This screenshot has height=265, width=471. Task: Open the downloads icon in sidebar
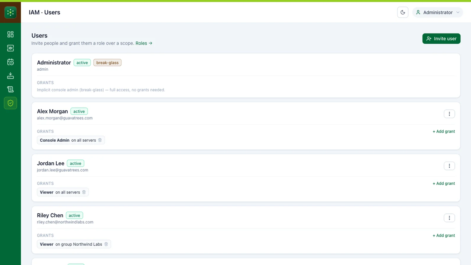tap(10, 76)
